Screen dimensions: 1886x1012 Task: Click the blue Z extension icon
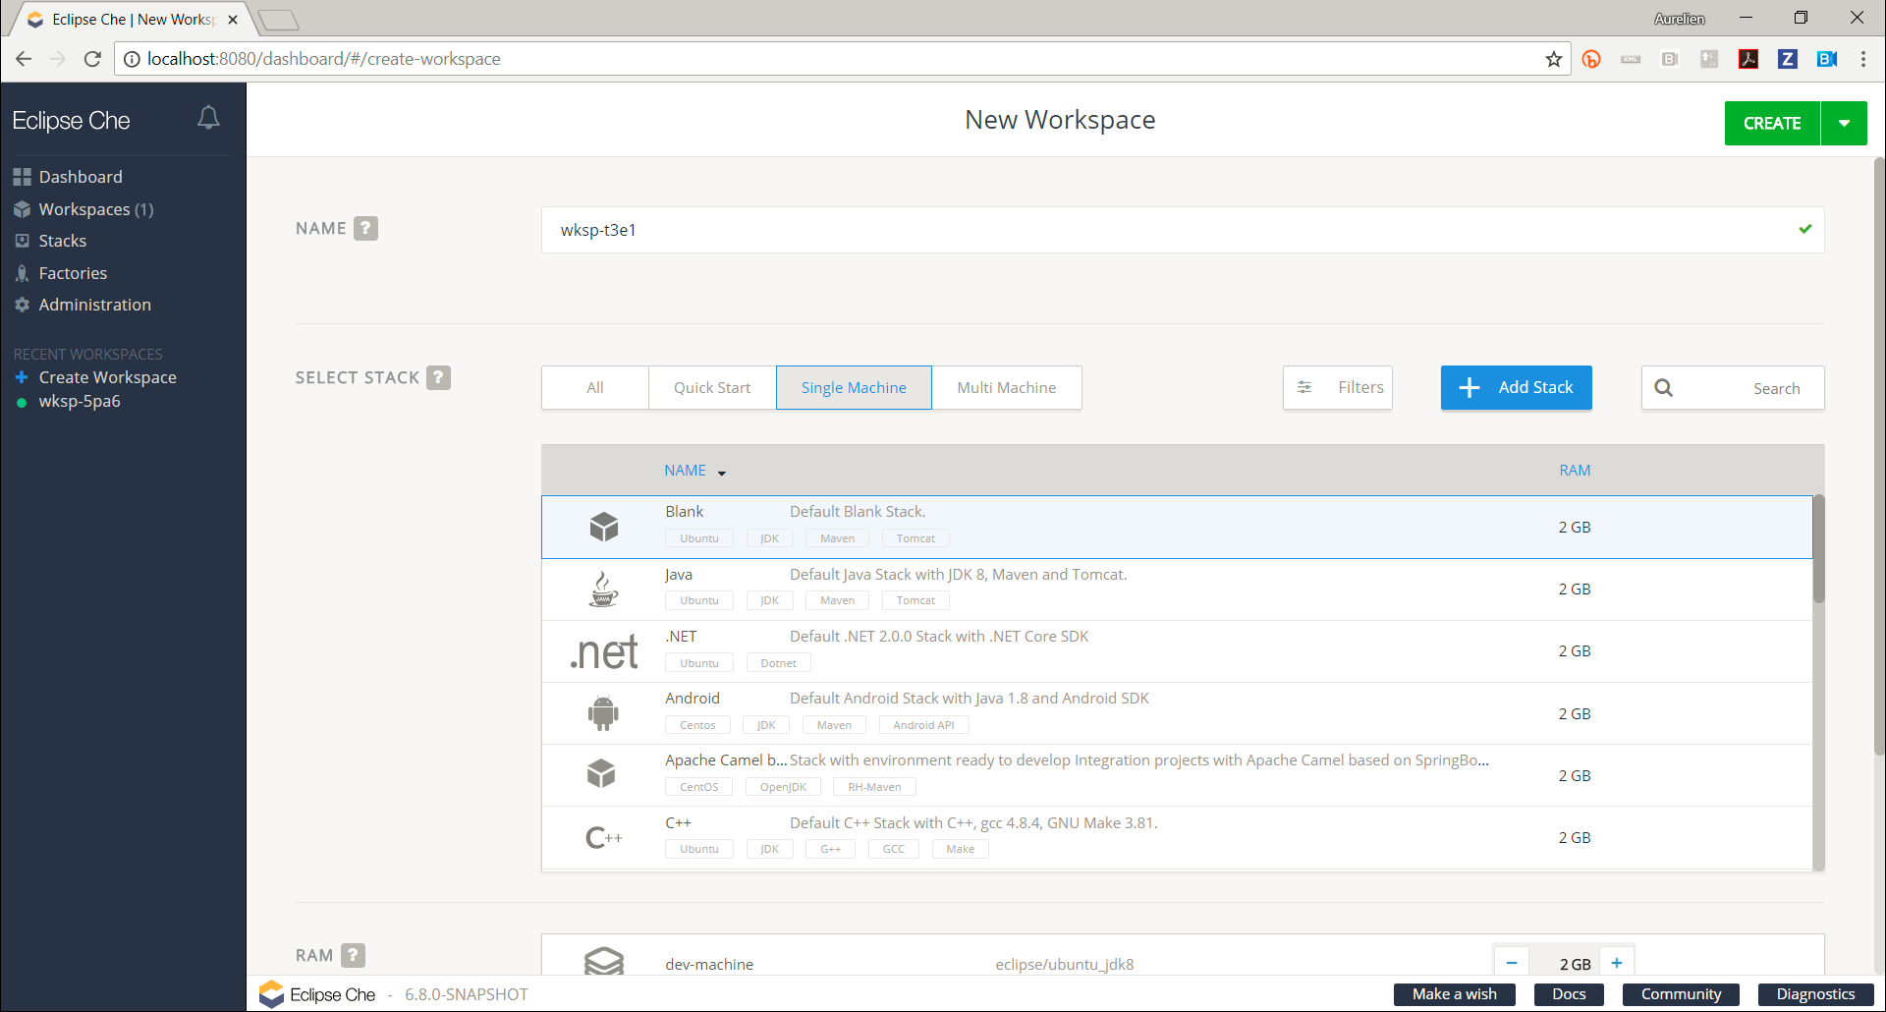coord(1788,59)
